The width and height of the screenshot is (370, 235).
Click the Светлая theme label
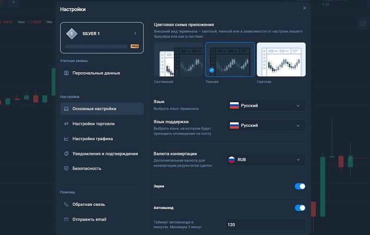pyautogui.click(x=264, y=81)
